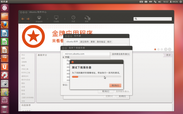Go forward with the right arrow in Software Center
The width and height of the screenshot is (183, 114).
click(x=28, y=19)
